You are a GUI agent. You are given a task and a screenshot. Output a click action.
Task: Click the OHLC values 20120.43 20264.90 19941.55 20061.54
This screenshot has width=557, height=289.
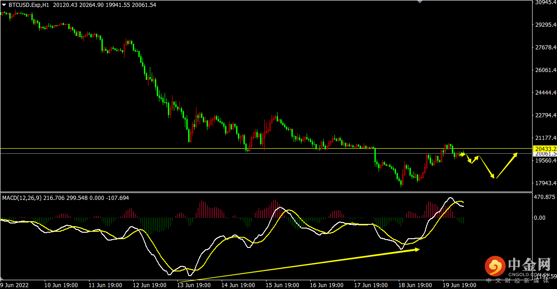105,5
